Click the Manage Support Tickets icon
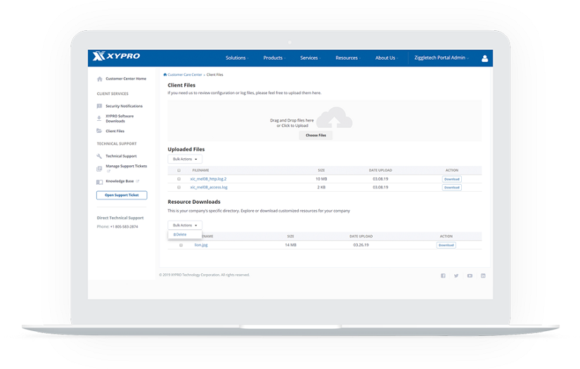Viewport: 580px width, 369px height. pos(99,169)
